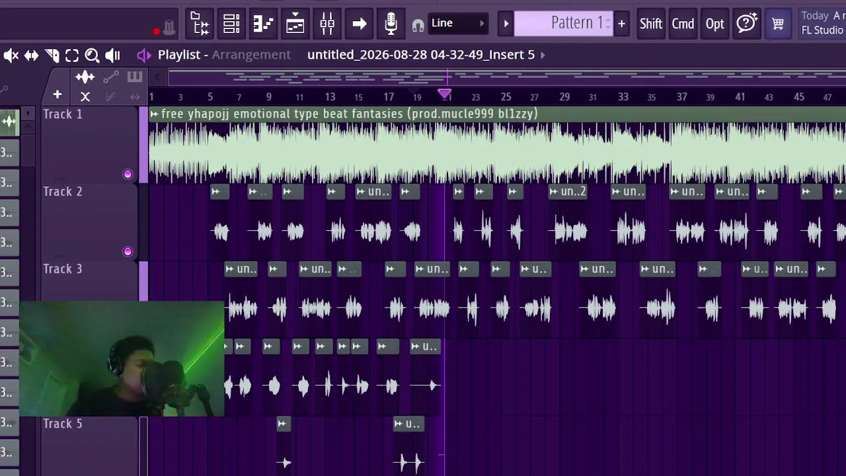
Task: Click the microphone recording icon
Action: coord(391,24)
